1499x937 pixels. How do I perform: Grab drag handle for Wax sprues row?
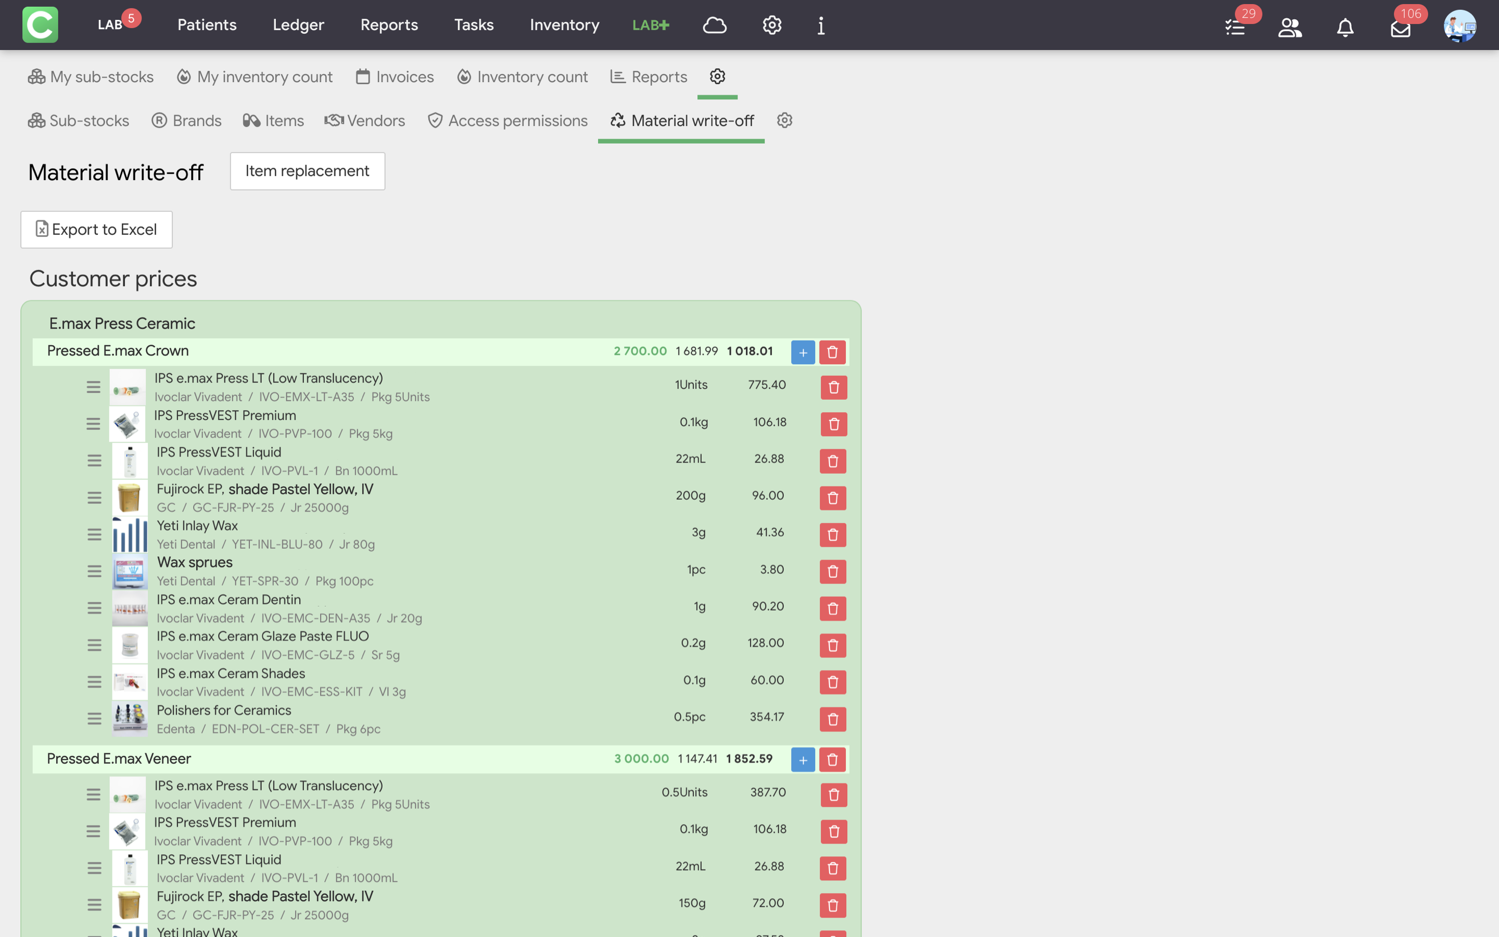coord(94,572)
